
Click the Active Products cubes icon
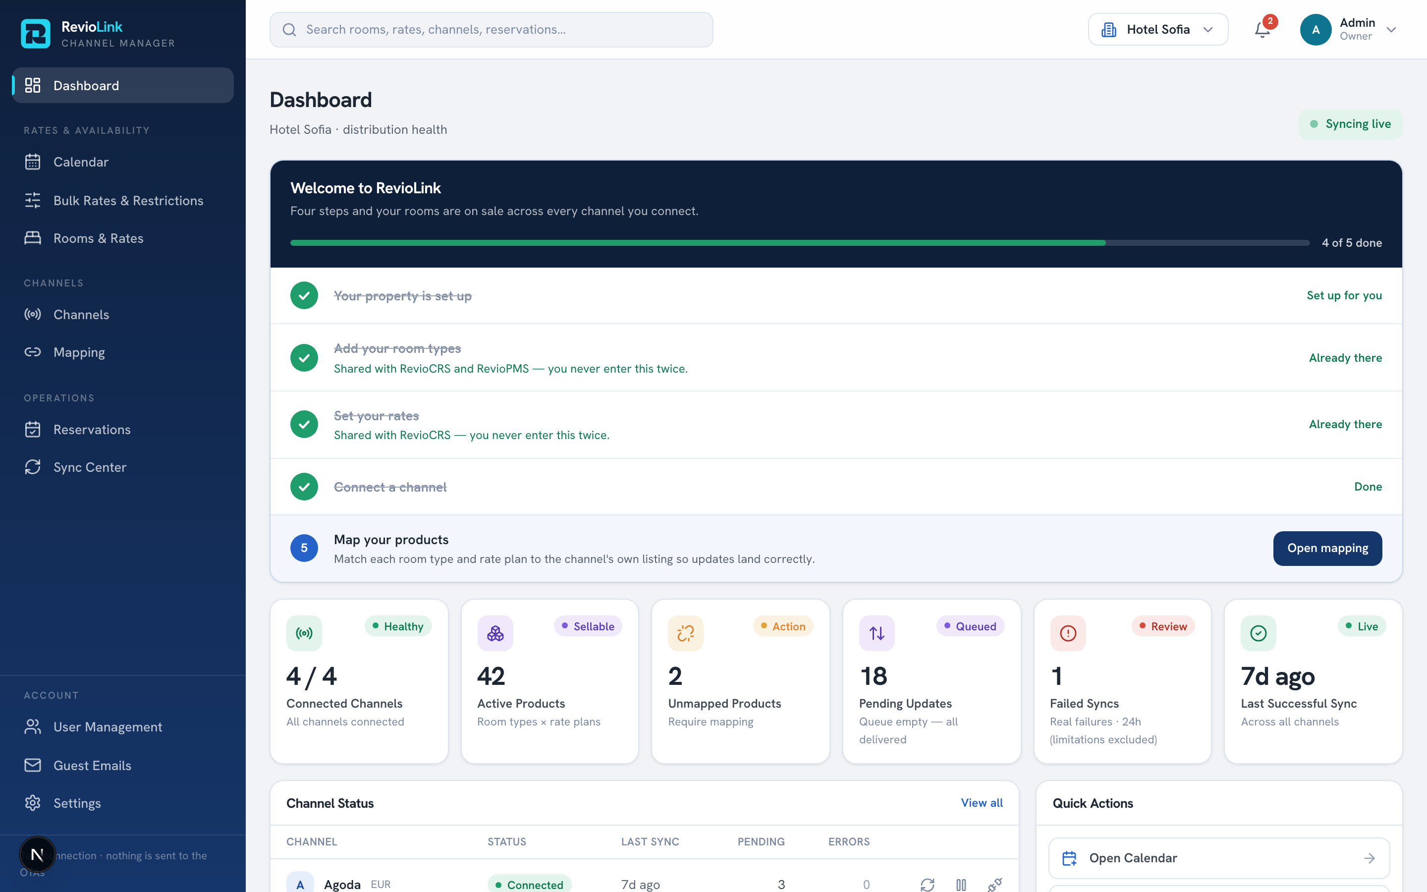(495, 633)
